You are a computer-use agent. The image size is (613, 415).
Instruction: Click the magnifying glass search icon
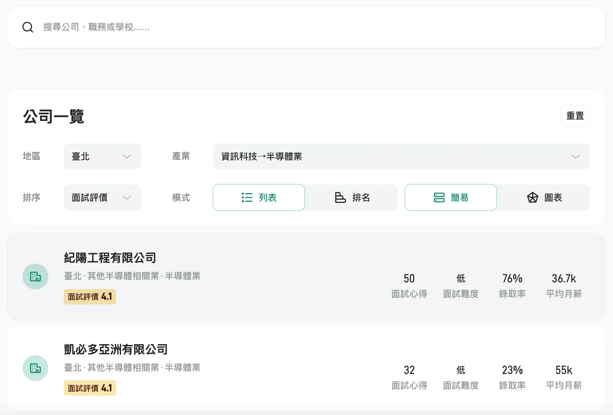(x=28, y=27)
